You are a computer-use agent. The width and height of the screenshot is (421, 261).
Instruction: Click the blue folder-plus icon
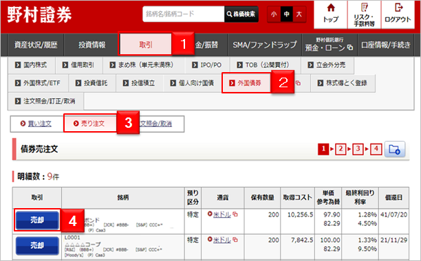(x=394, y=149)
